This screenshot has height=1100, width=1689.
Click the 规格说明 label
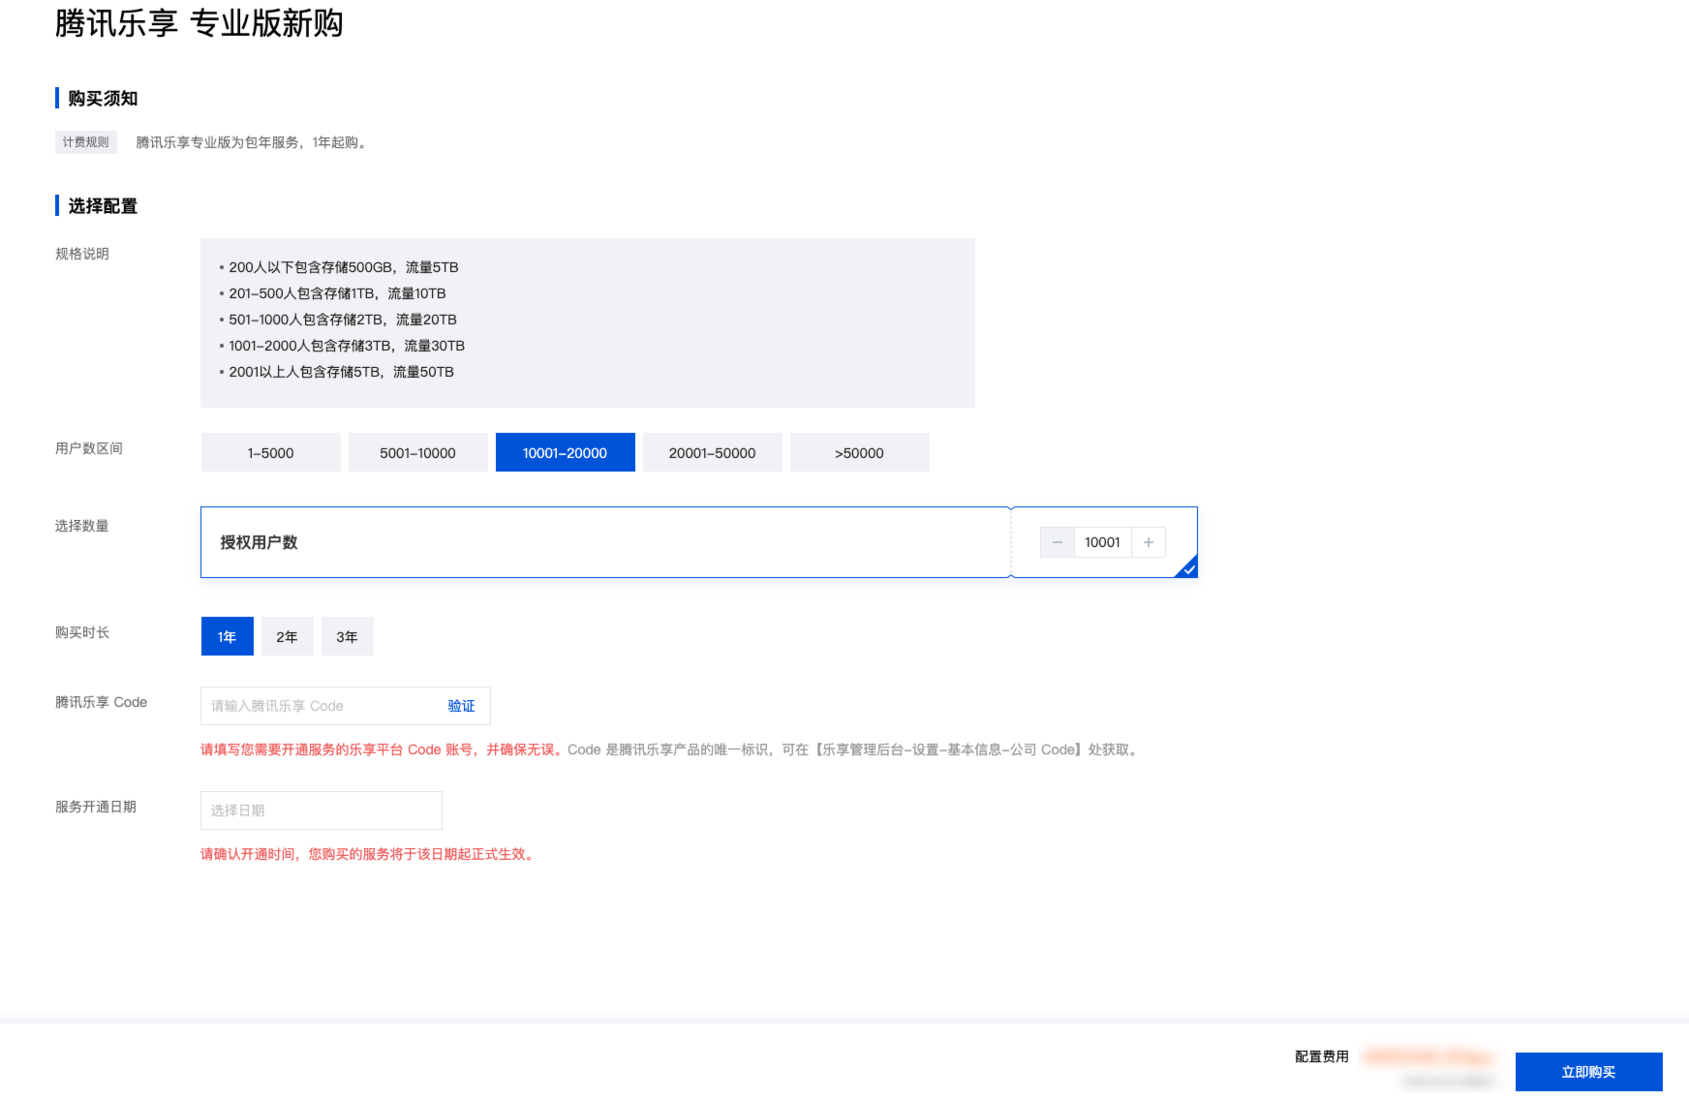pyautogui.click(x=82, y=254)
